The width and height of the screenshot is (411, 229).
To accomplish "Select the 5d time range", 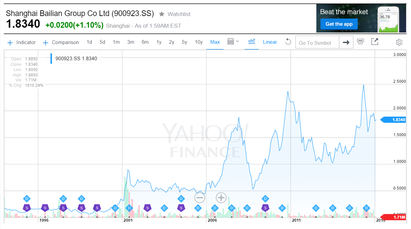I will tap(102, 42).
